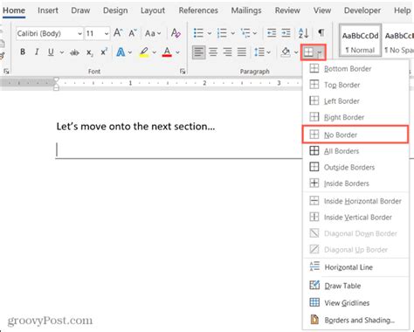The width and height of the screenshot is (414, 332).
Task: Click View Gridlines menu icon
Action: (x=314, y=302)
